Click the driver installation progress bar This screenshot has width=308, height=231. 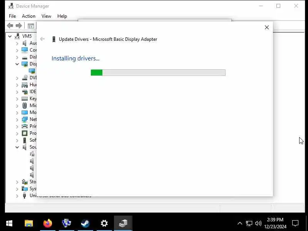click(158, 72)
